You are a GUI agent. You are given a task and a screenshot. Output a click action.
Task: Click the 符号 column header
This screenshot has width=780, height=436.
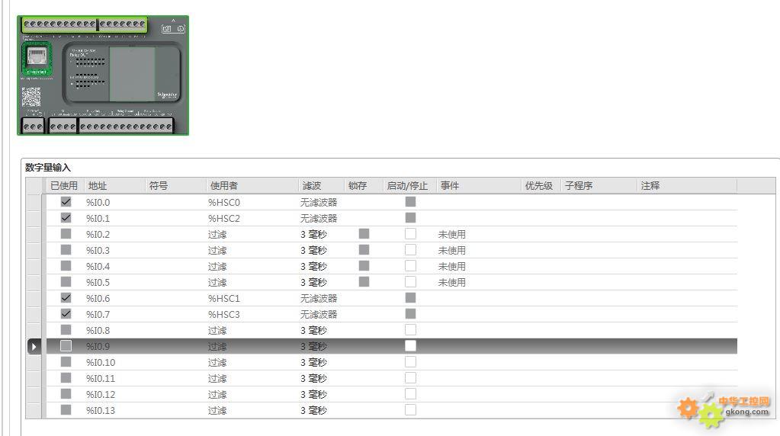pyautogui.click(x=175, y=186)
